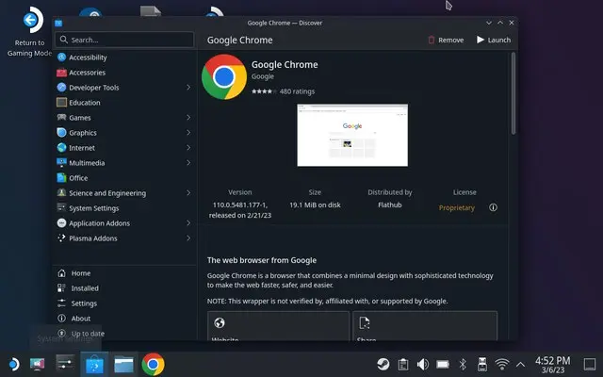Click in the Search input field
Screen dimensions: 603x377
click(x=122, y=41)
